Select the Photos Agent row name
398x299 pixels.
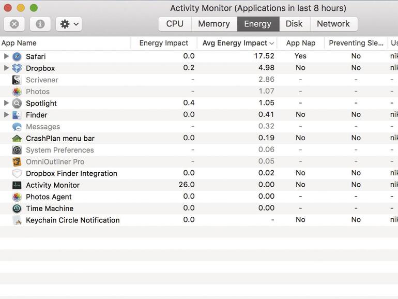[49, 197]
